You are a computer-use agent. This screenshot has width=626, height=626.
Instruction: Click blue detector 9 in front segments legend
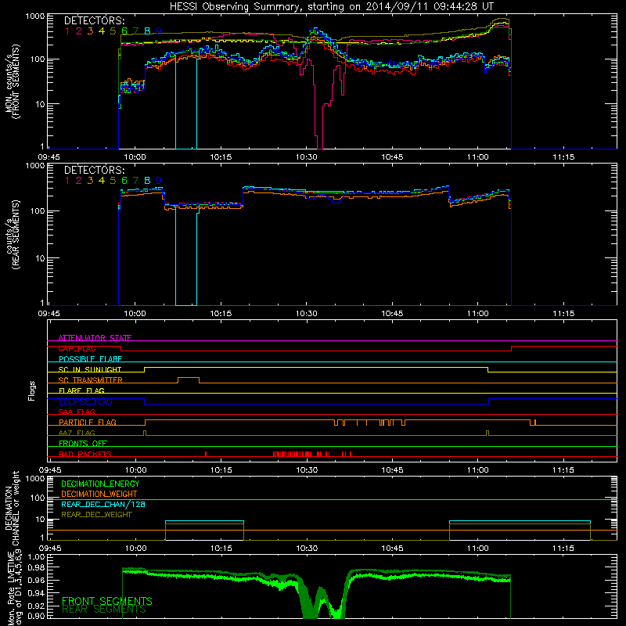(159, 31)
